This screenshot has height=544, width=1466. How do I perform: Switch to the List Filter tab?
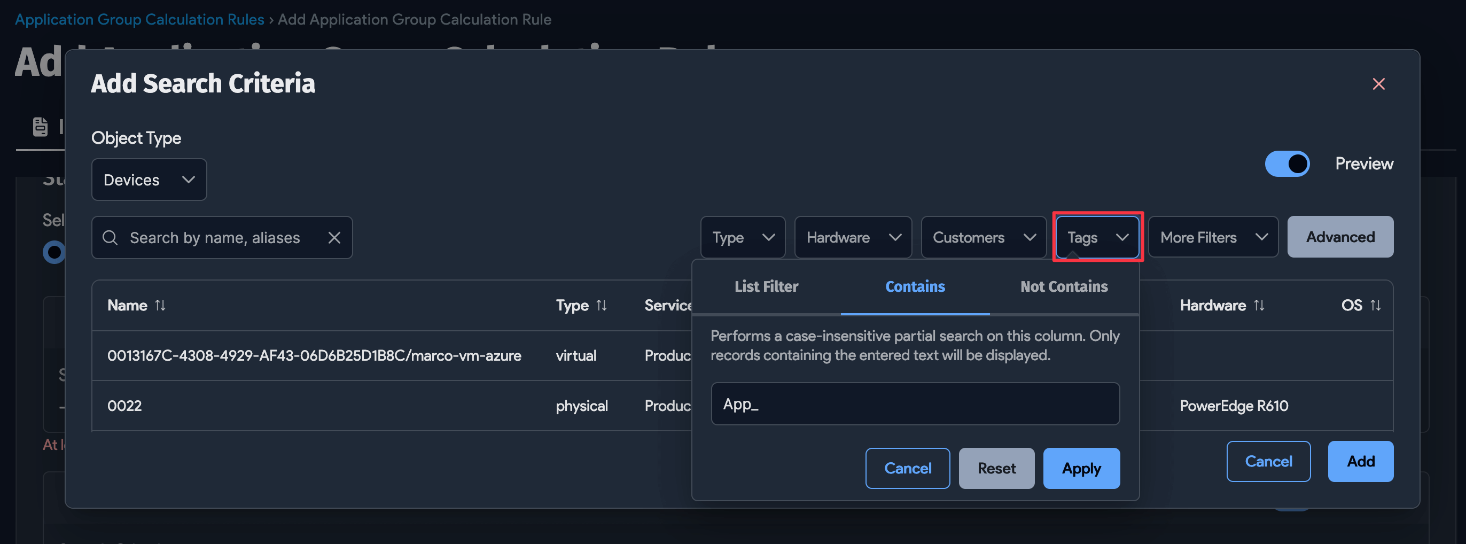(x=766, y=287)
